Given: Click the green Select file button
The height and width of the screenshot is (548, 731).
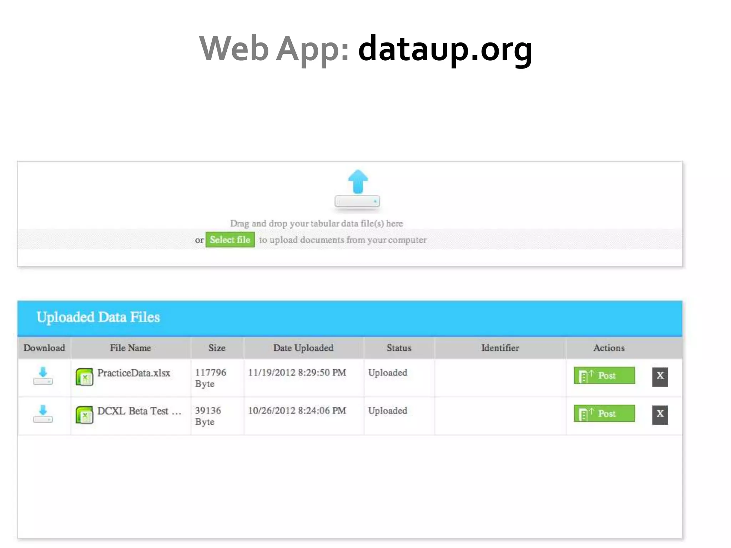Looking at the screenshot, I should (x=230, y=240).
